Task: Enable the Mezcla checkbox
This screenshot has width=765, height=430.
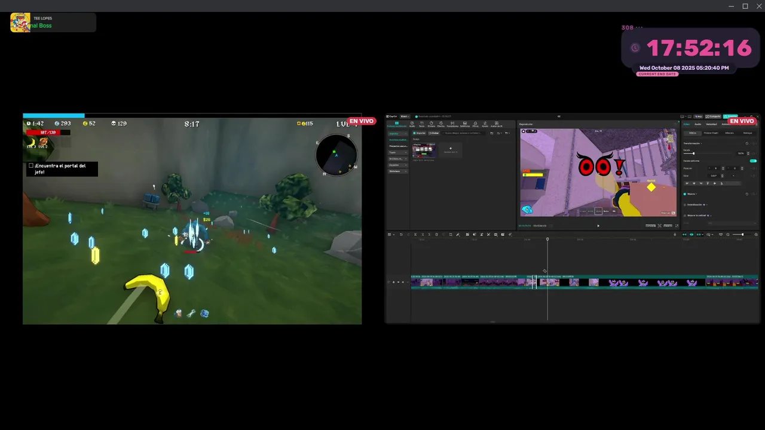Action: [x=685, y=194]
